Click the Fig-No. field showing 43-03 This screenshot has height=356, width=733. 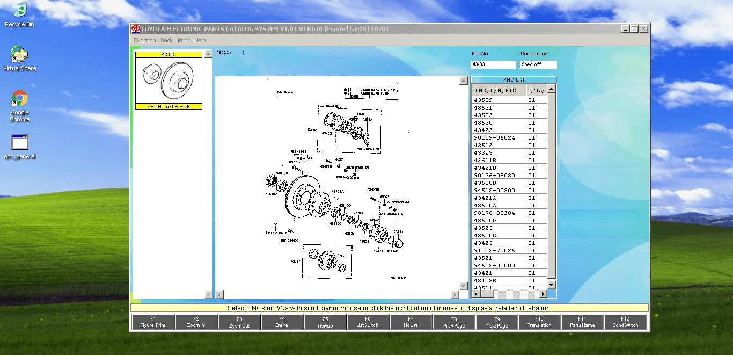(x=493, y=64)
